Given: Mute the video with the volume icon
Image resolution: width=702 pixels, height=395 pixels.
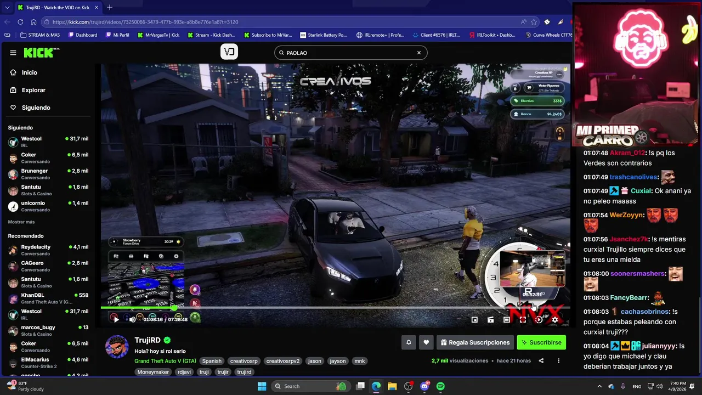Looking at the screenshot, I should tap(132, 319).
